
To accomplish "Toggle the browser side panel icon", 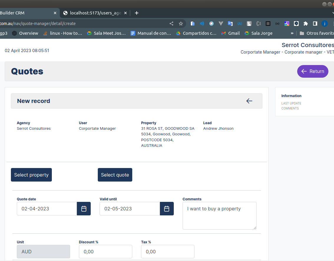I will [x=315, y=24].
